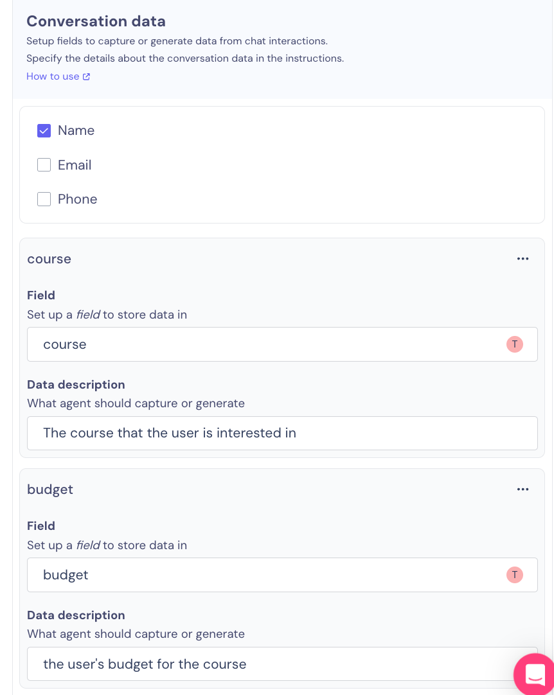Enable the Email checkbox
Image resolution: width=554 pixels, height=695 pixels.
coord(44,165)
